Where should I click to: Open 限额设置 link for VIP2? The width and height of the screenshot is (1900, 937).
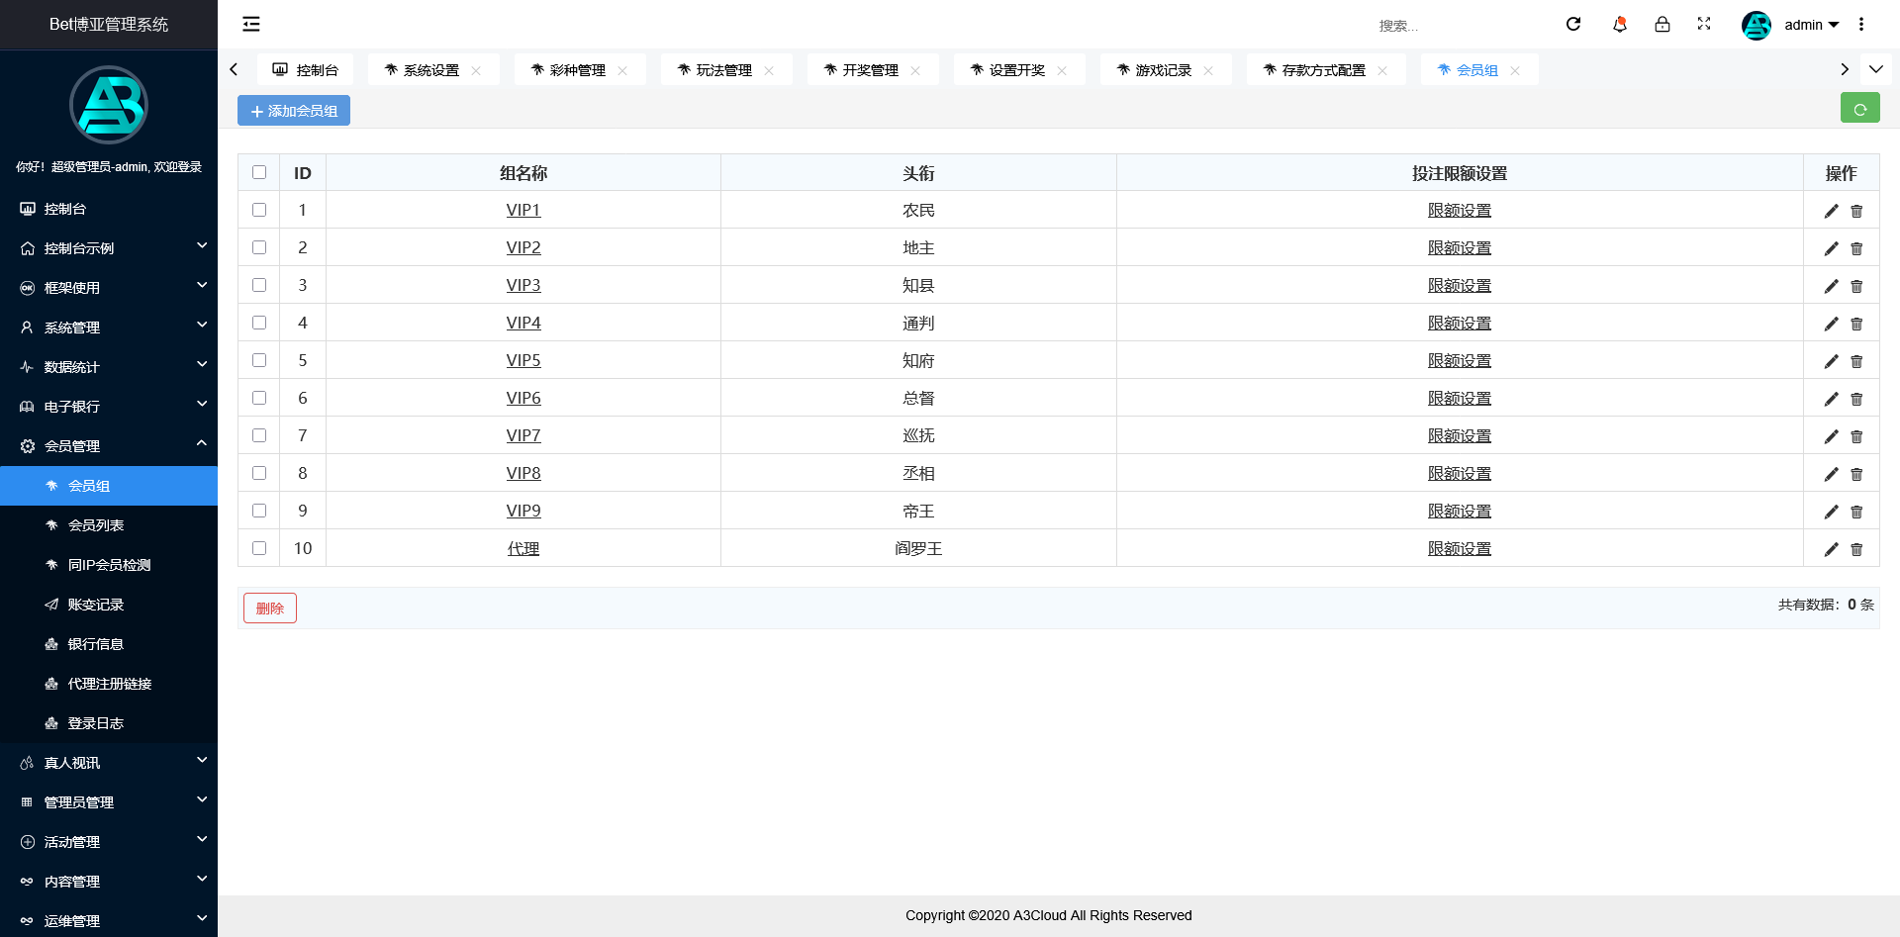pyautogui.click(x=1460, y=248)
